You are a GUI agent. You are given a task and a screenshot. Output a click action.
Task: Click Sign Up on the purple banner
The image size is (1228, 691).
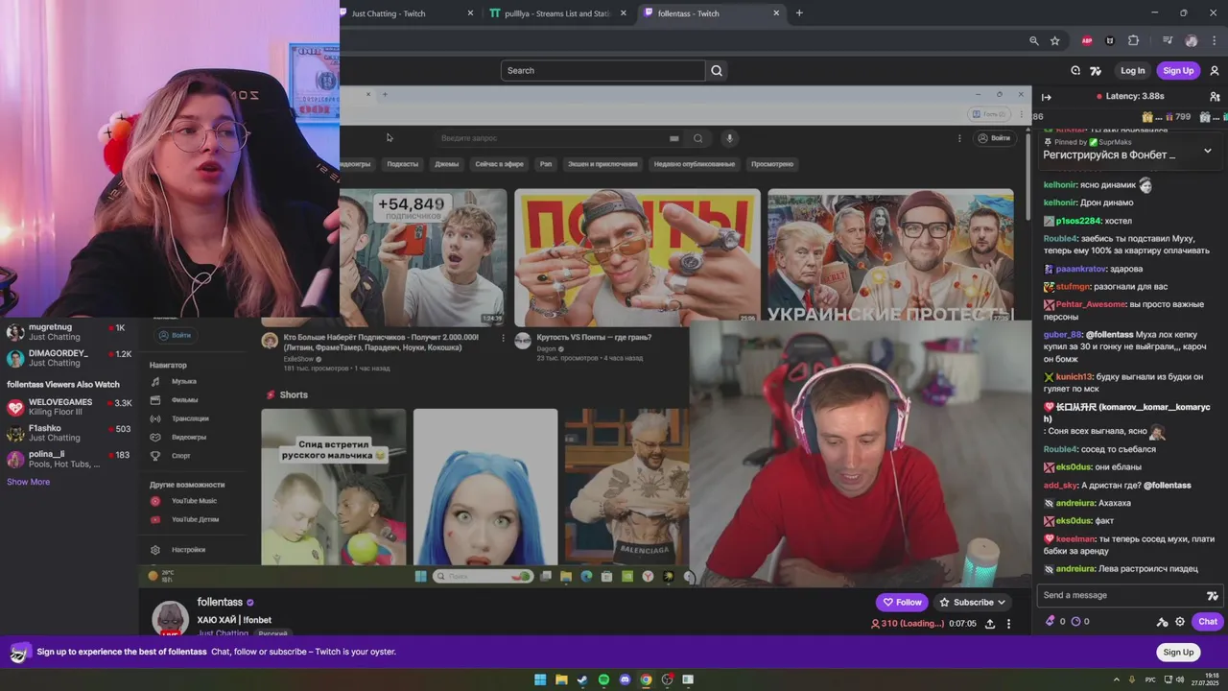[1178, 653]
